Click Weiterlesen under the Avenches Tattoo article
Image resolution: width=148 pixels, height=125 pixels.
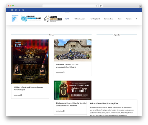click(60, 72)
